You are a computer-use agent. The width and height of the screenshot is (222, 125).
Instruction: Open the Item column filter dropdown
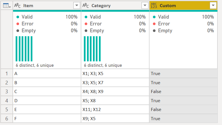coord(77,5)
